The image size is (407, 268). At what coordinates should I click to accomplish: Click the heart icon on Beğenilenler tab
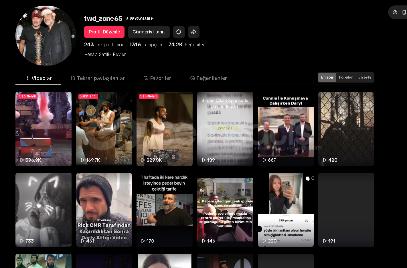coord(192,78)
